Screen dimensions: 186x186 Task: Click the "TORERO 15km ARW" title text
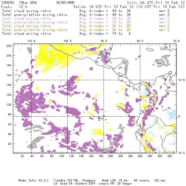click(19, 3)
